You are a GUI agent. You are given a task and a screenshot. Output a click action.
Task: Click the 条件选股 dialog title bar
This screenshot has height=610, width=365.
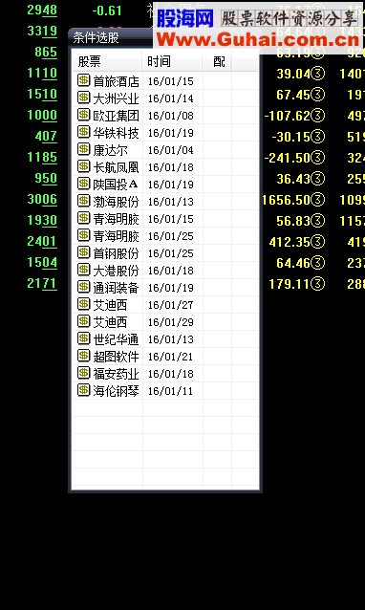(x=111, y=37)
